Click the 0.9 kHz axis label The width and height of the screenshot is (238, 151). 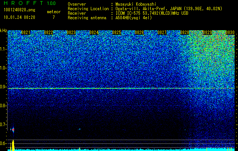(3, 87)
